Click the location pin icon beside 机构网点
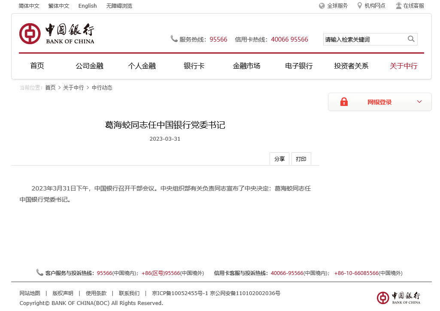 (x=359, y=6)
